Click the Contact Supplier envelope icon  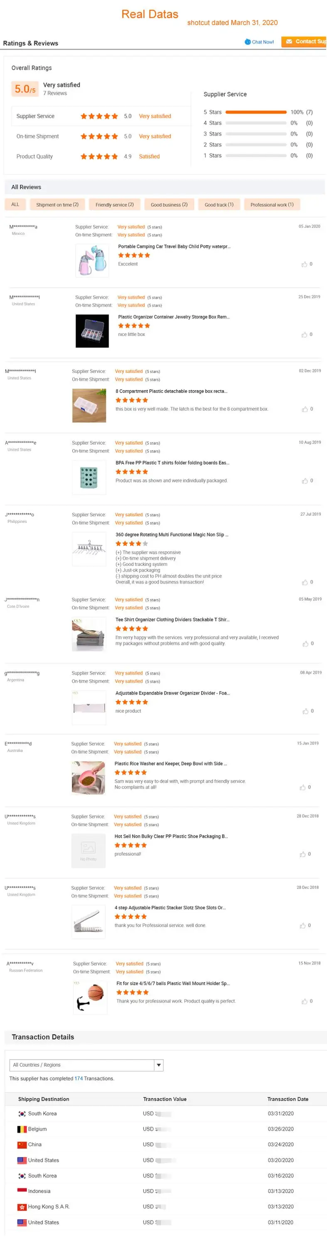[289, 42]
